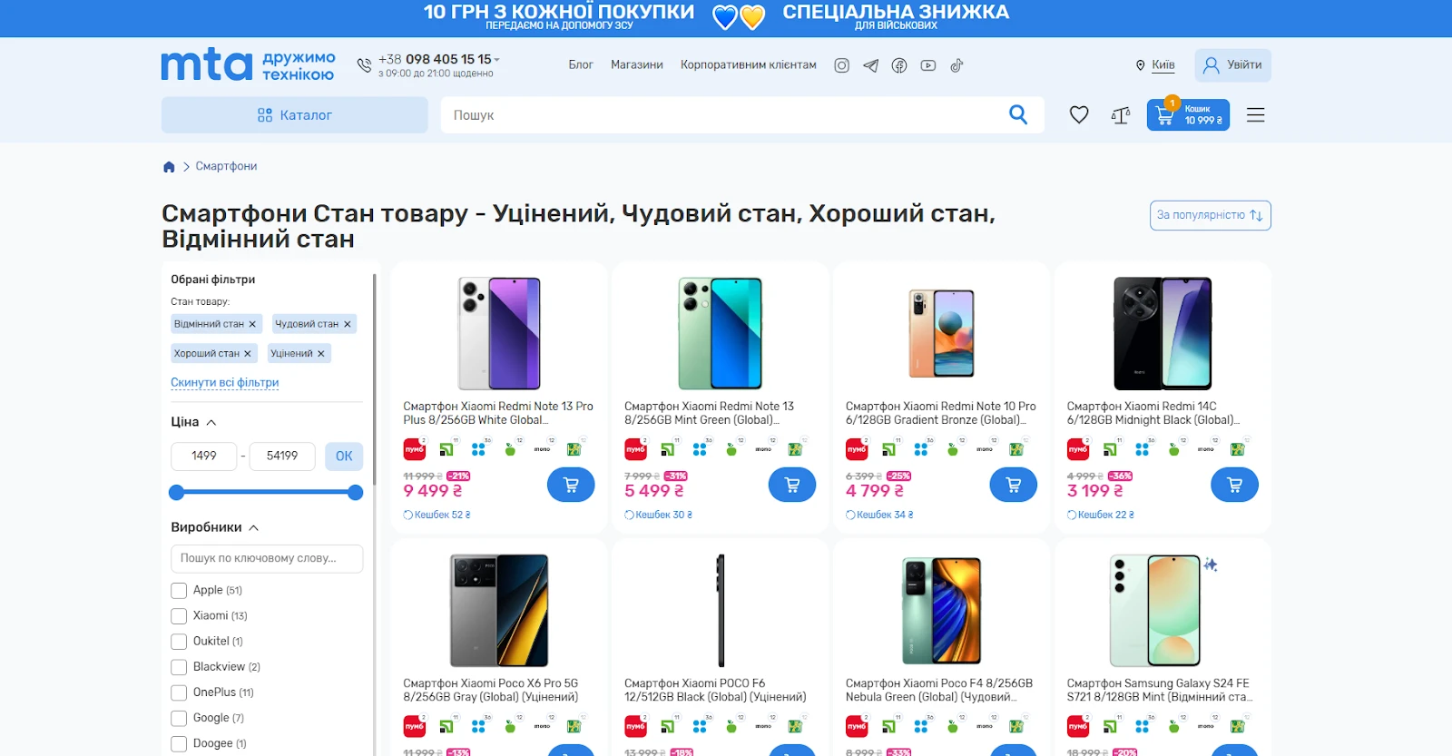Open the Блог menu item
This screenshot has width=1452, height=756.
[581, 65]
